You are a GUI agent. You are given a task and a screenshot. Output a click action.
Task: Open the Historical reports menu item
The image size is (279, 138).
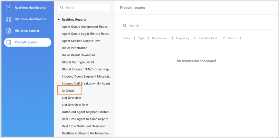pyautogui.click(x=27, y=31)
